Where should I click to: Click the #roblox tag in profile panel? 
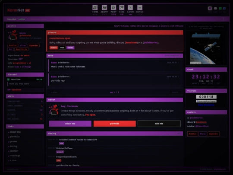pos(13,45)
